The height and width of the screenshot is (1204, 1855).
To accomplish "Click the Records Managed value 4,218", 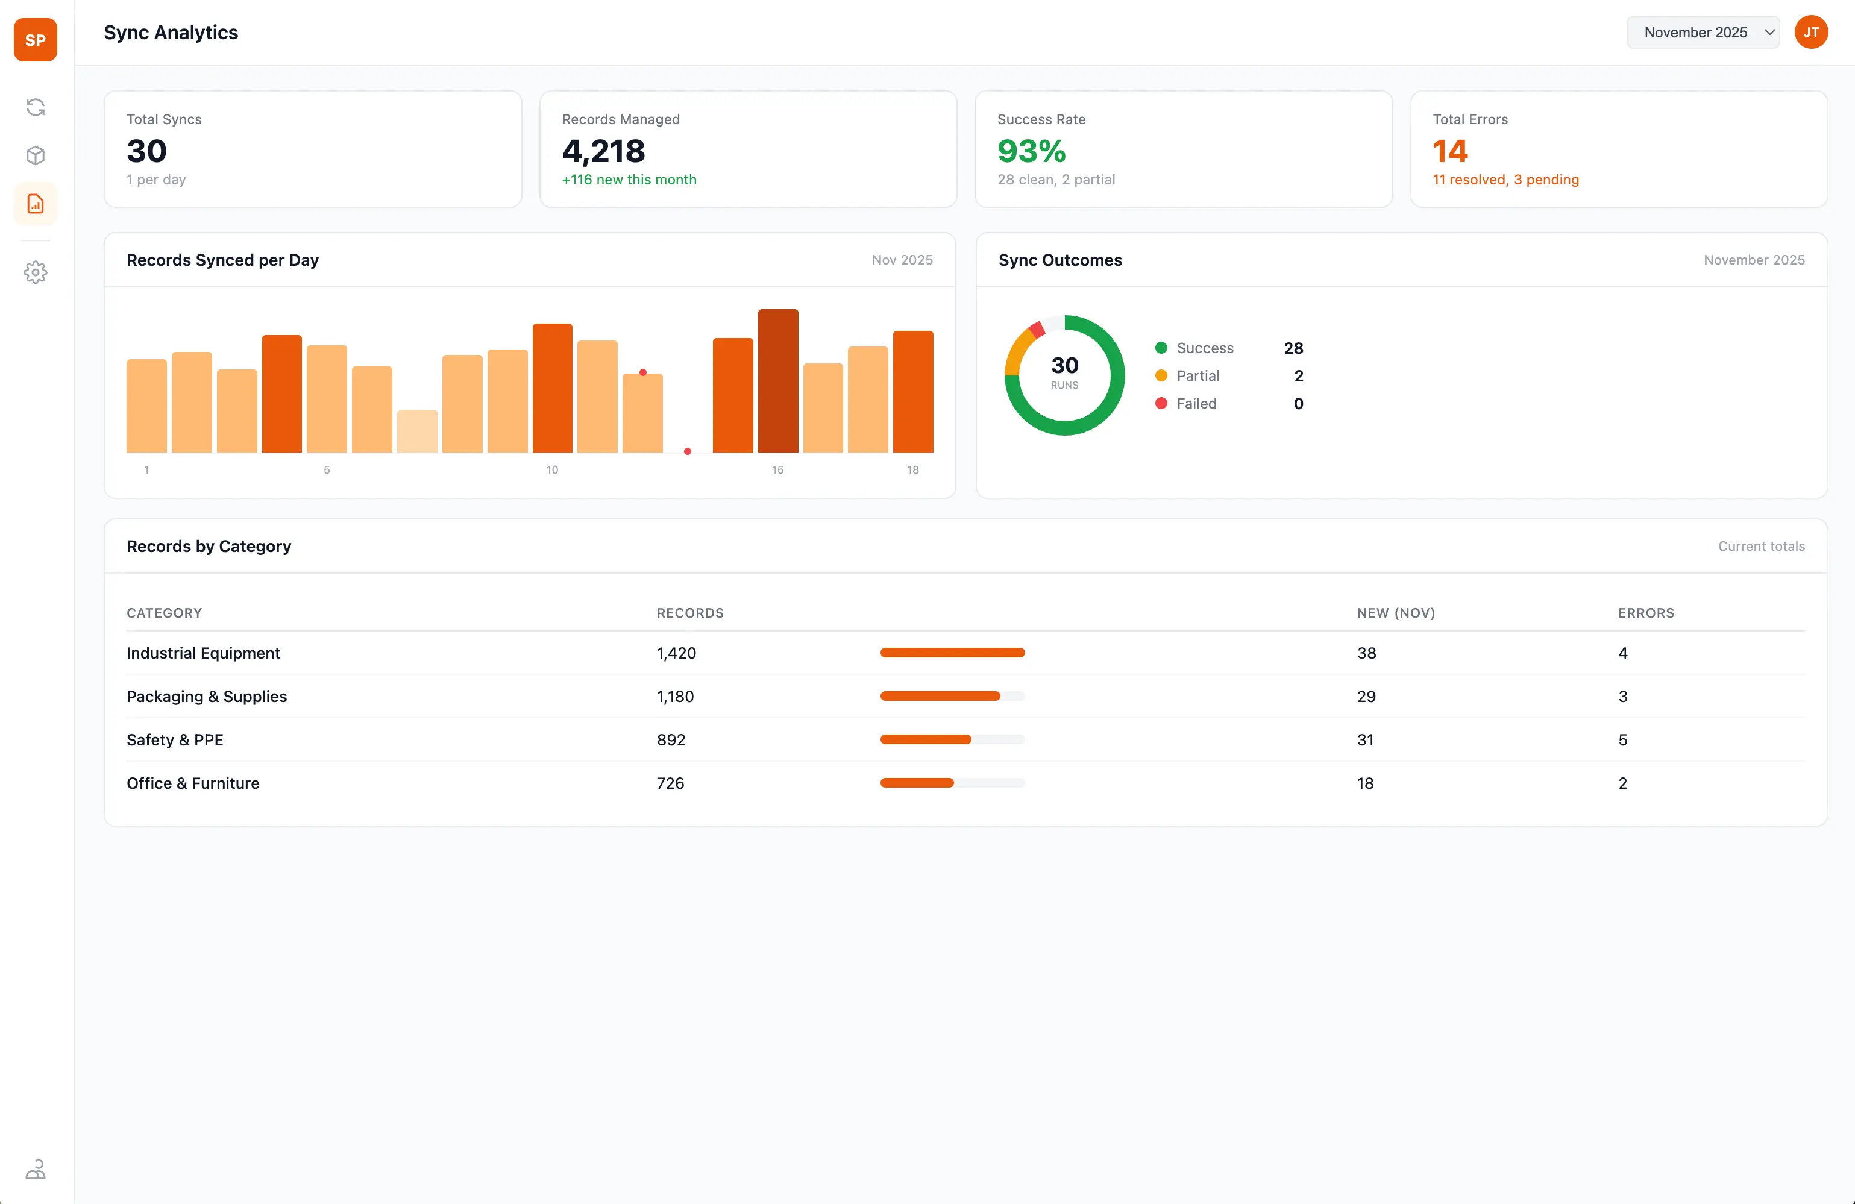I will [x=603, y=151].
